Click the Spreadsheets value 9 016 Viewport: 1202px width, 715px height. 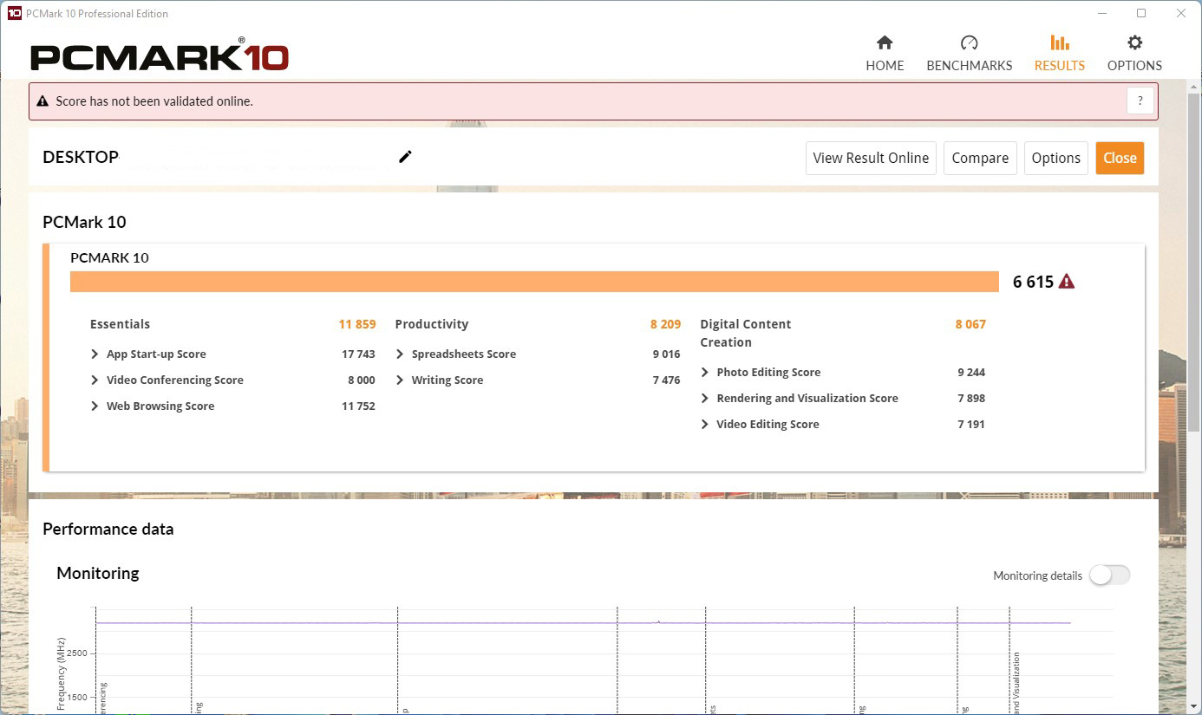pyautogui.click(x=666, y=354)
